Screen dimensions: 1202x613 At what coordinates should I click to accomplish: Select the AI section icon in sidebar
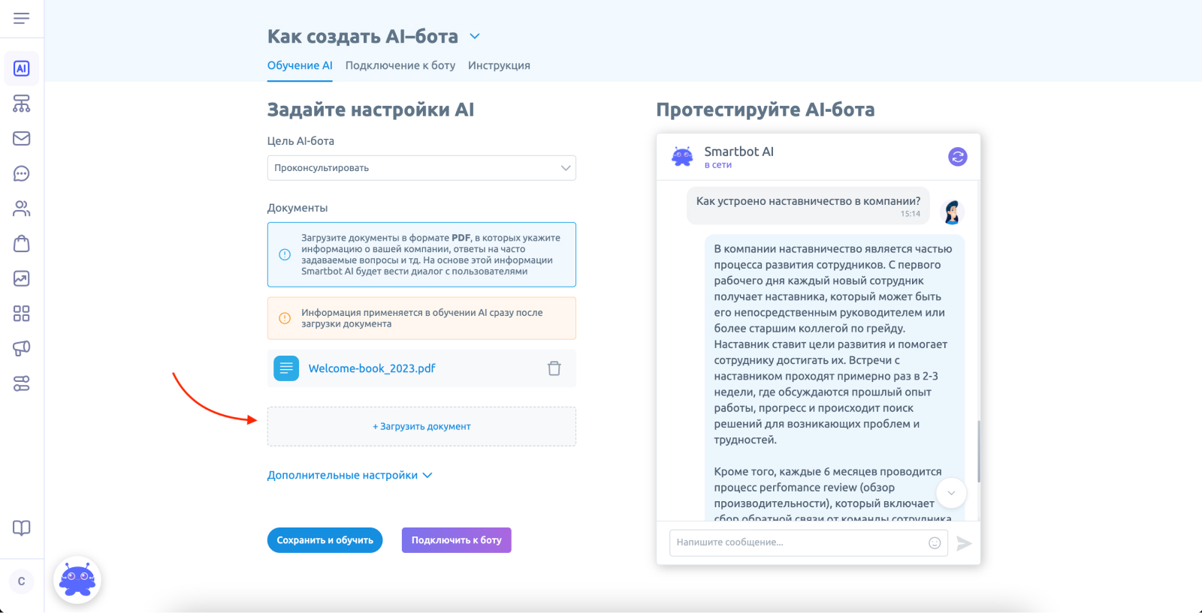click(x=22, y=68)
